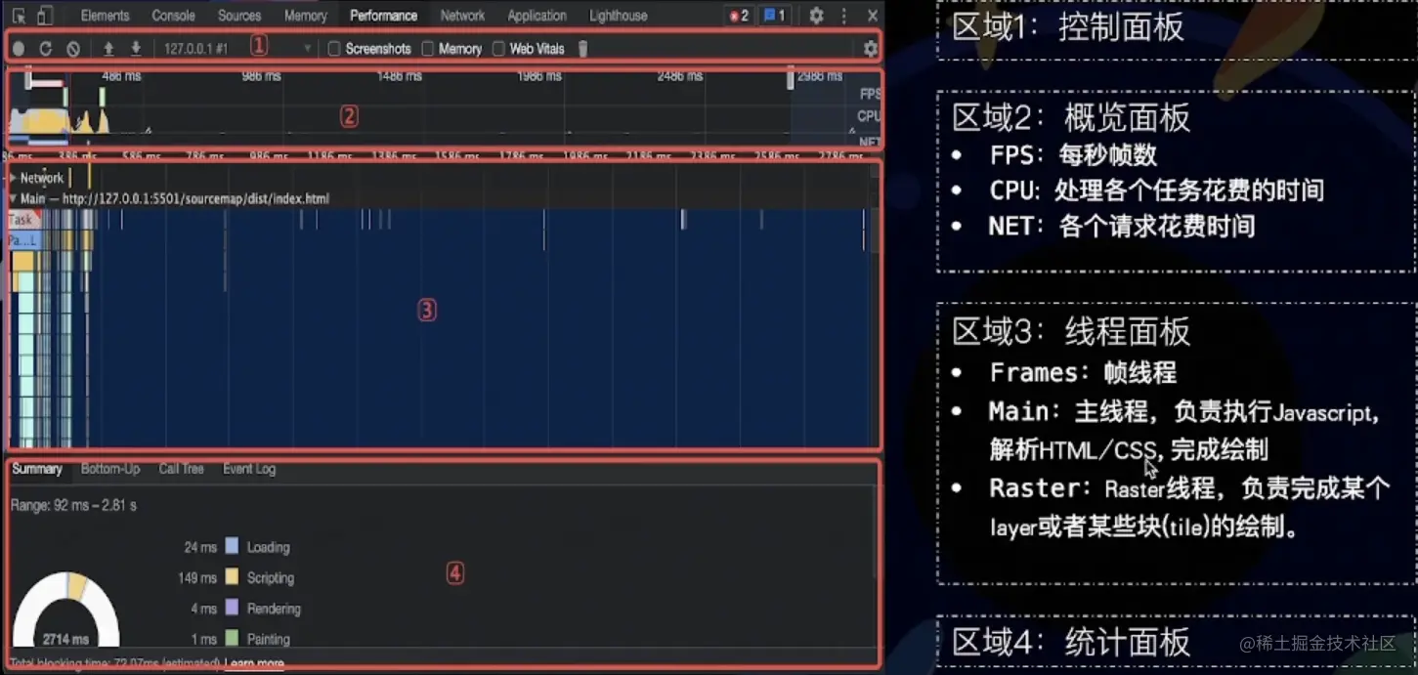Switch to the Application tab
Viewport: 1418px width, 675px height.
point(537,16)
